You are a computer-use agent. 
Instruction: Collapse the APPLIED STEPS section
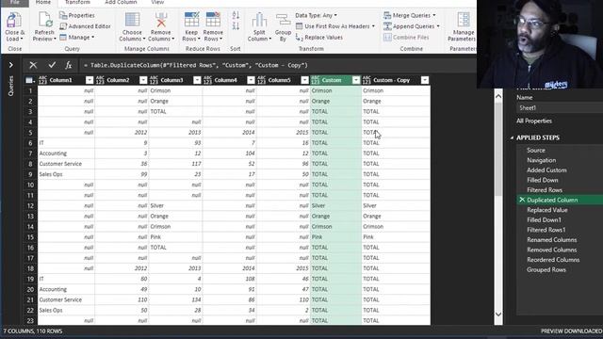coord(512,137)
